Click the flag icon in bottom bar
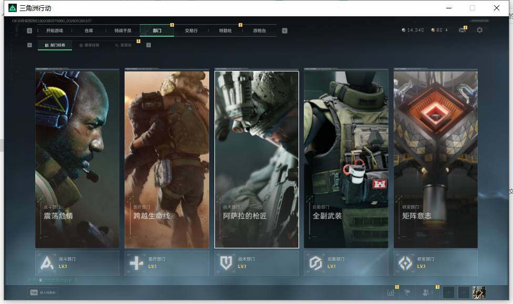Image resolution: width=513 pixels, height=304 pixels. pyautogui.click(x=407, y=292)
